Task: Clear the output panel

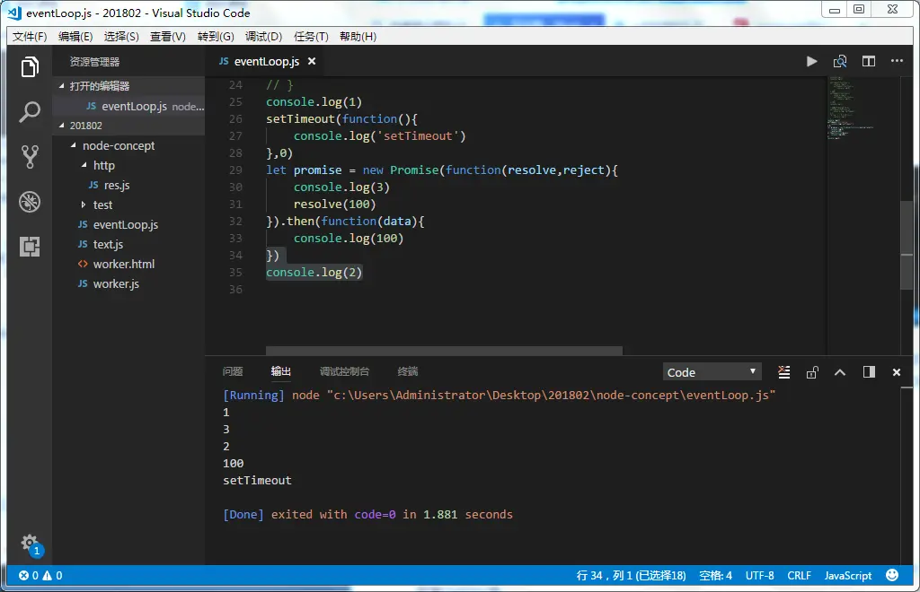Action: click(783, 372)
